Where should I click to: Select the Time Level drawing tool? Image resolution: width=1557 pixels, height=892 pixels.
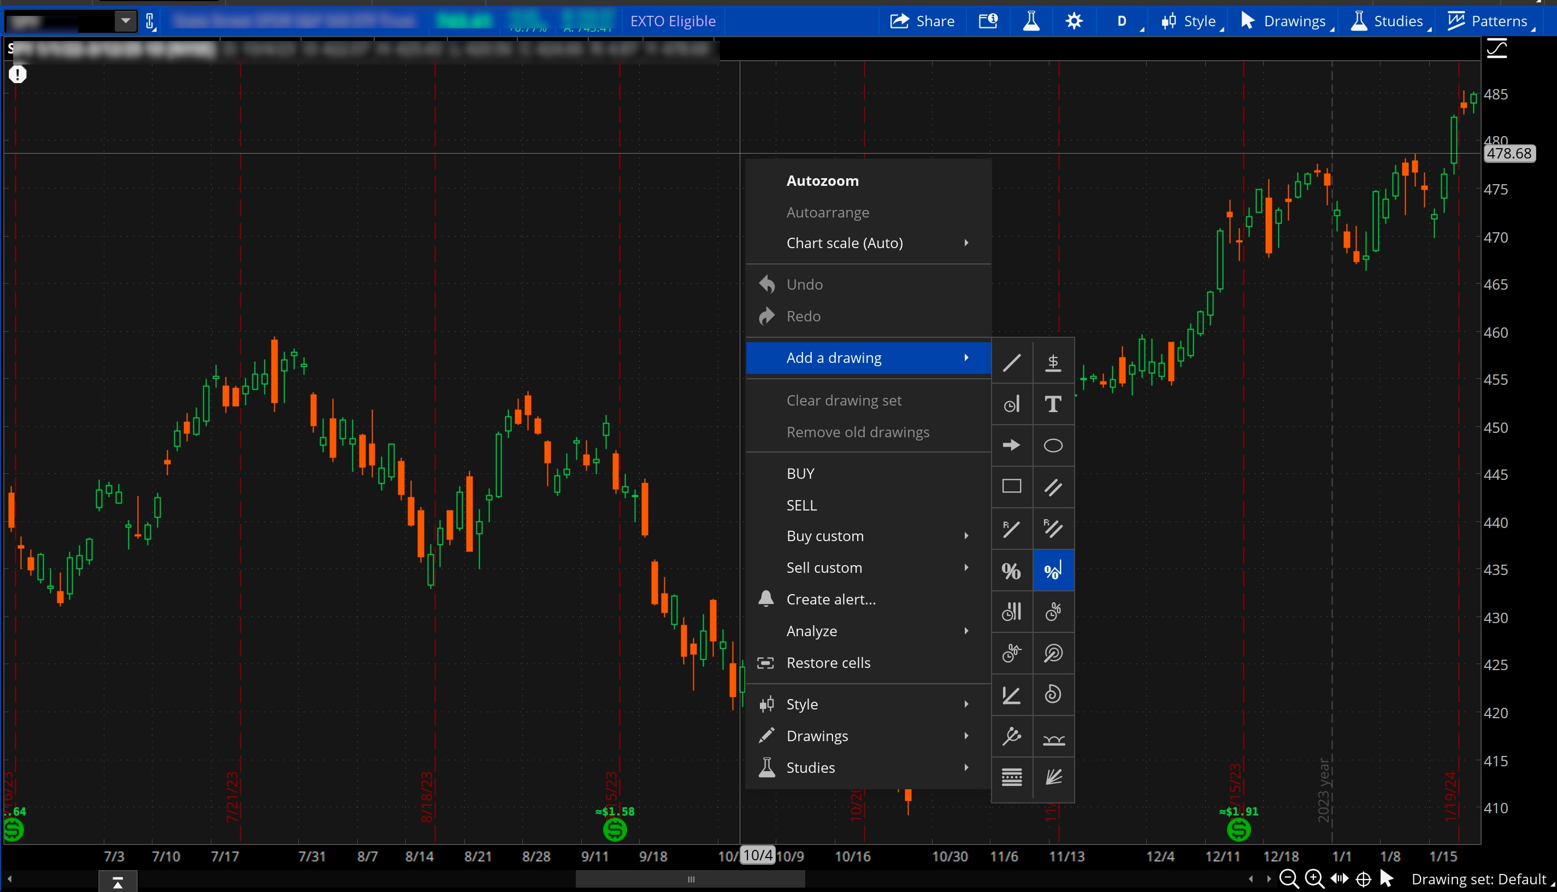[x=1011, y=404]
